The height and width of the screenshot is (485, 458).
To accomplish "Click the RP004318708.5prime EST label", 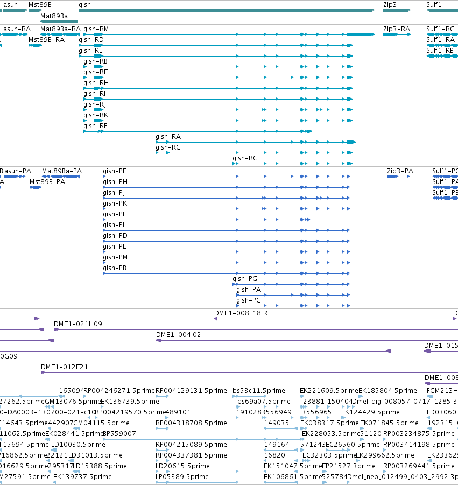I will click(192, 423).
